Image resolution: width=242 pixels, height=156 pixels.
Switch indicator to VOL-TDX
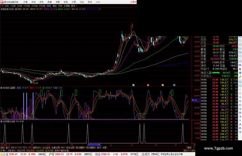pos(22,148)
